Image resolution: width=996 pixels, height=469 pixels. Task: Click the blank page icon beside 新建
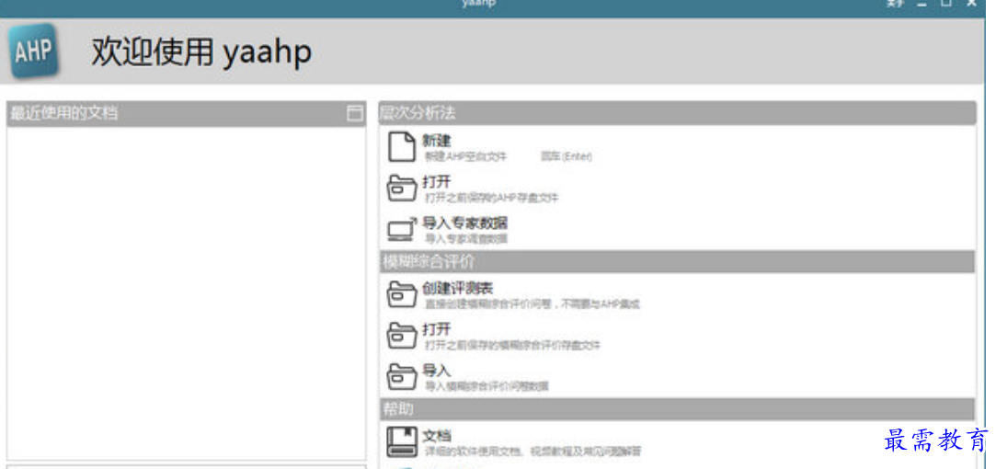click(402, 147)
